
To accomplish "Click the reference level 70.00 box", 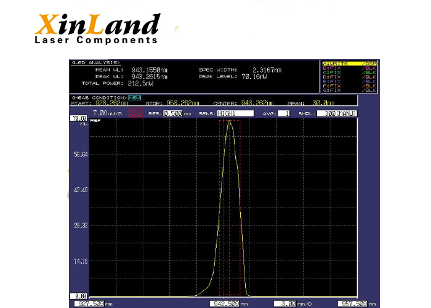I will pyautogui.click(x=78, y=118).
